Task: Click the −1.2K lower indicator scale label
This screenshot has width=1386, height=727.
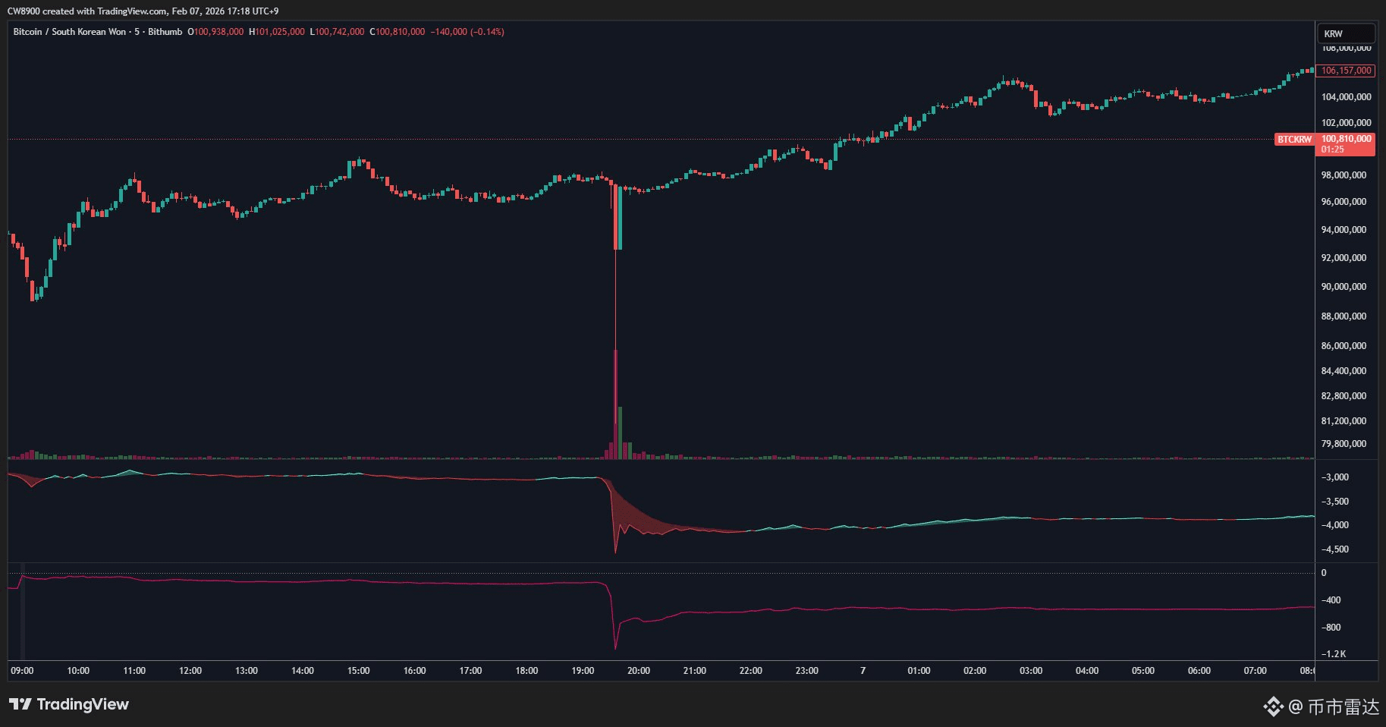Action: tap(1334, 654)
